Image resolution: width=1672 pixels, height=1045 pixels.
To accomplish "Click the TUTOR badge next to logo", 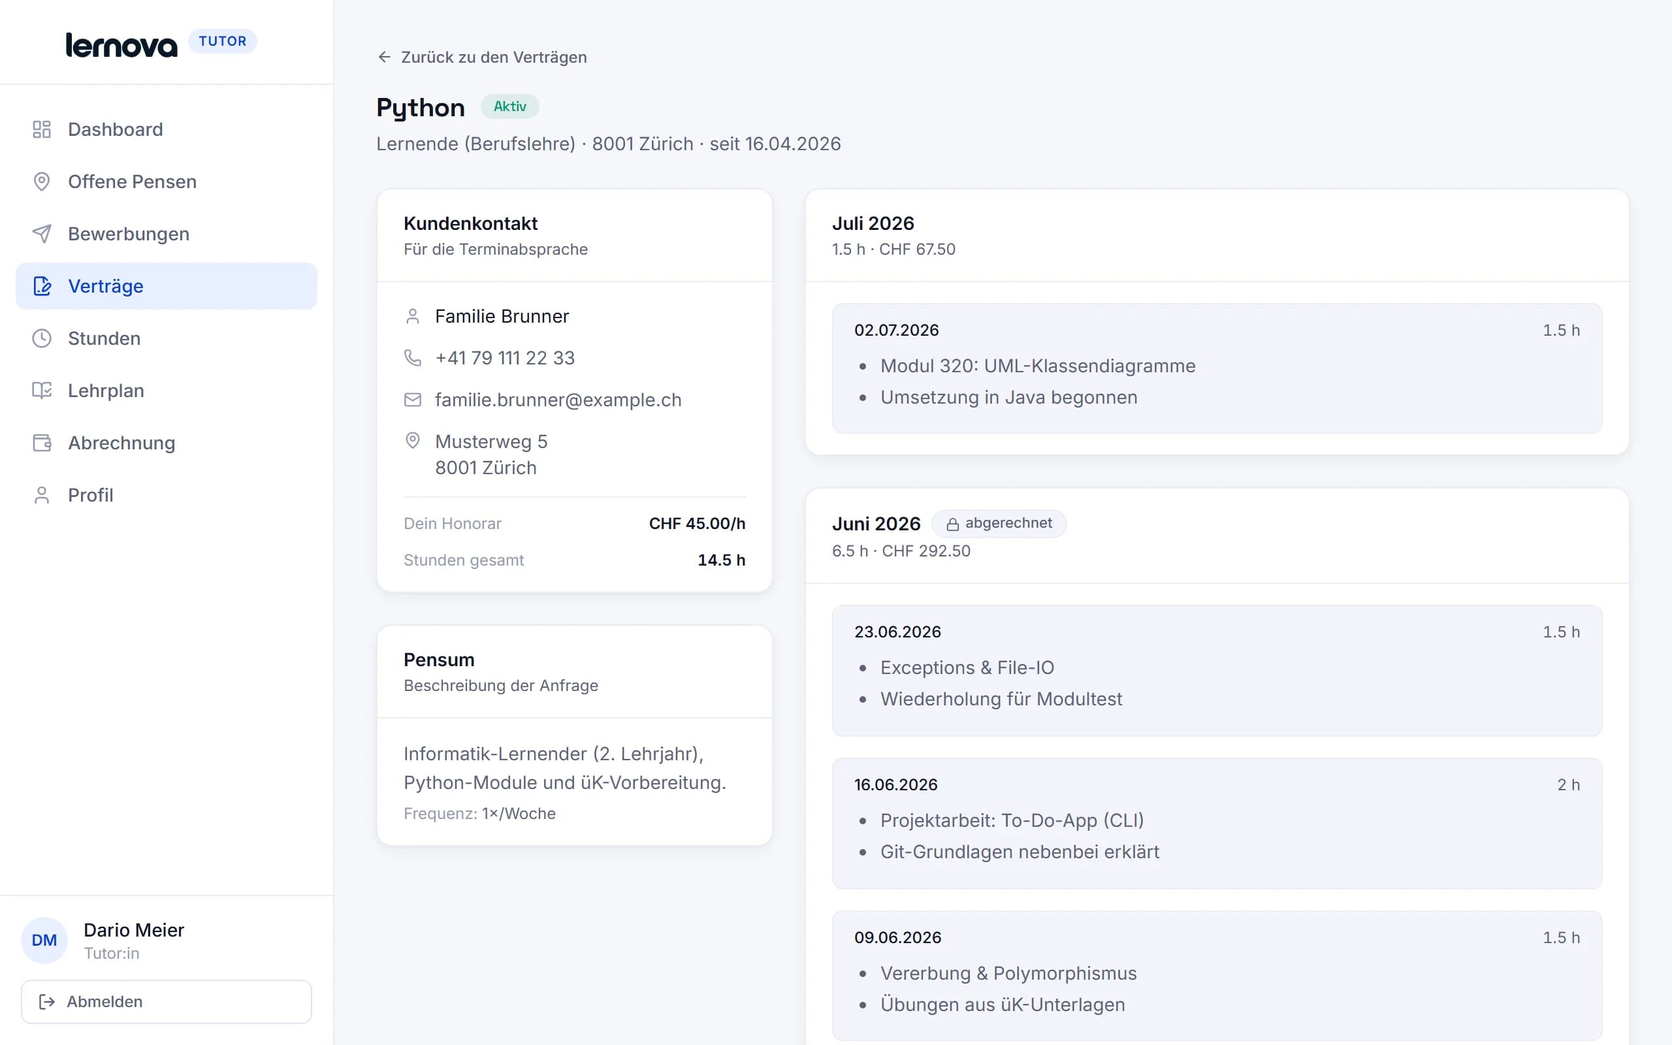I will [x=223, y=40].
